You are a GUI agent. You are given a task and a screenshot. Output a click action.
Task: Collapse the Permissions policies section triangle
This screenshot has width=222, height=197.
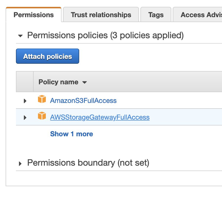pyautogui.click(x=20, y=36)
